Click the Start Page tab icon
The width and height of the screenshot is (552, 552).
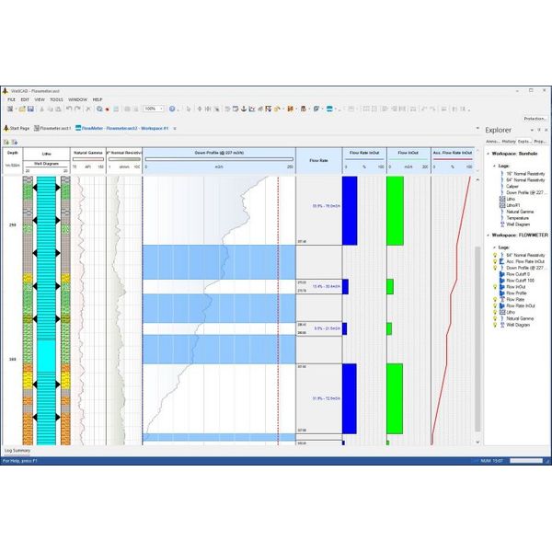(x=6, y=129)
